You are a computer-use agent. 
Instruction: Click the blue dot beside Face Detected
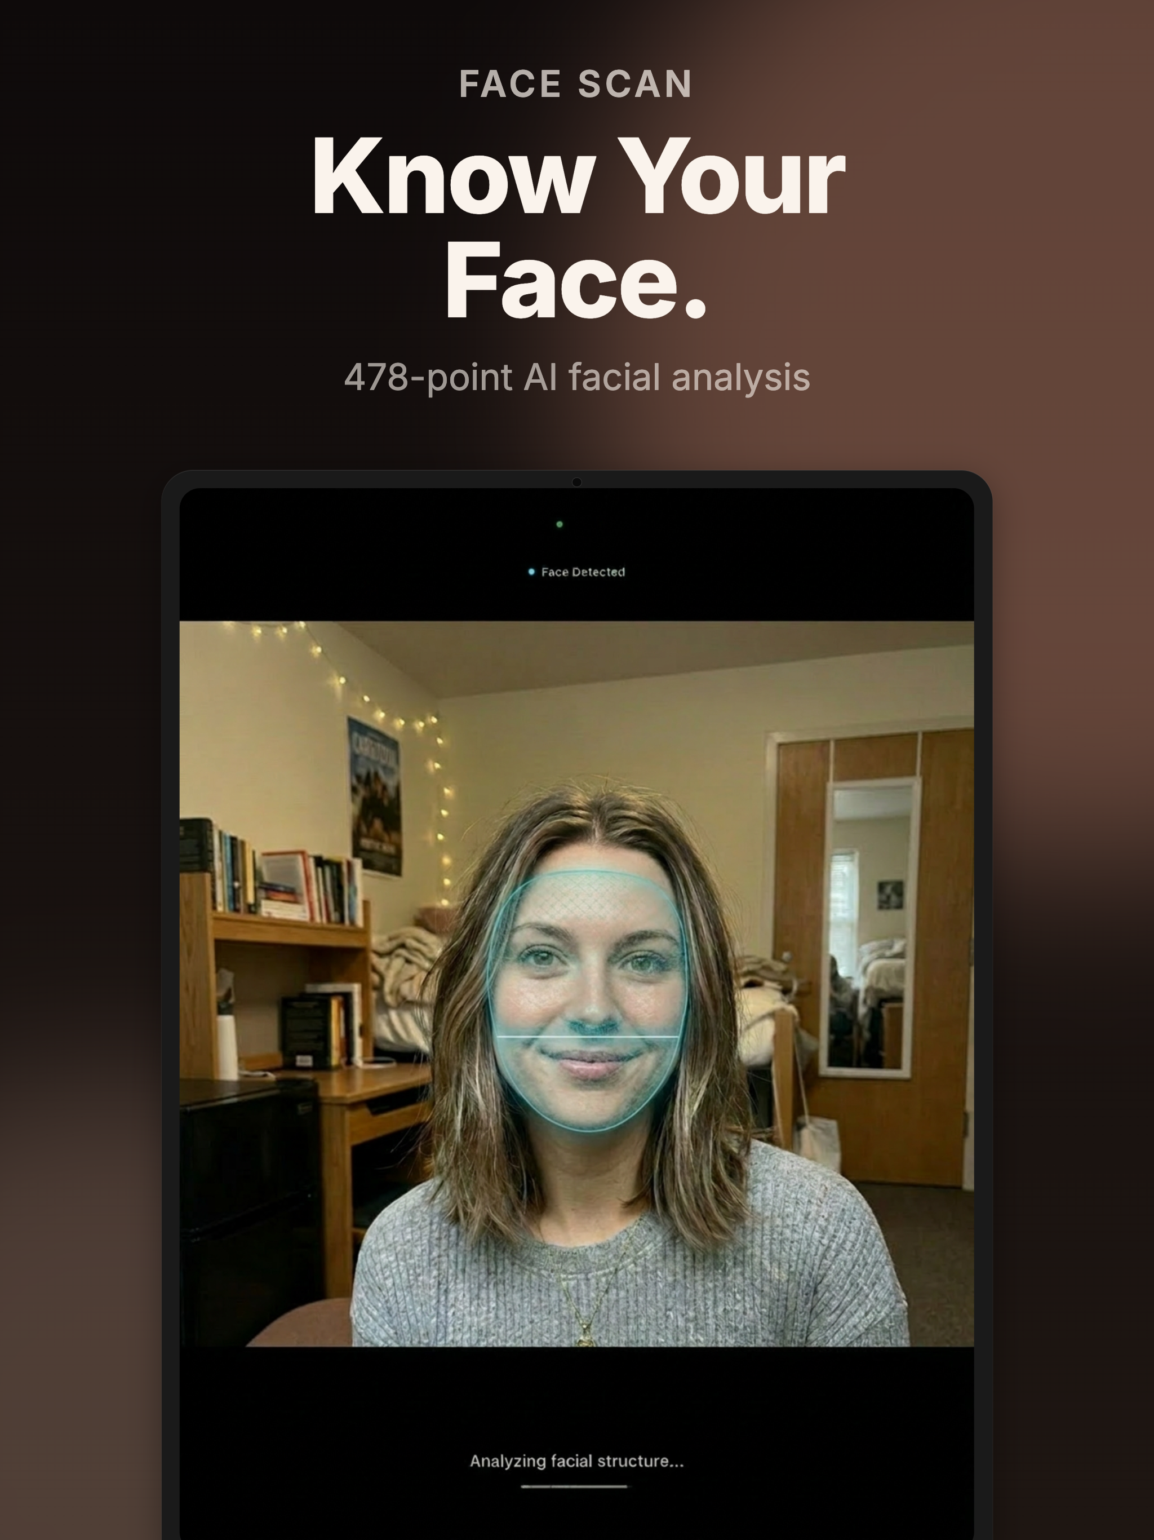click(x=532, y=572)
